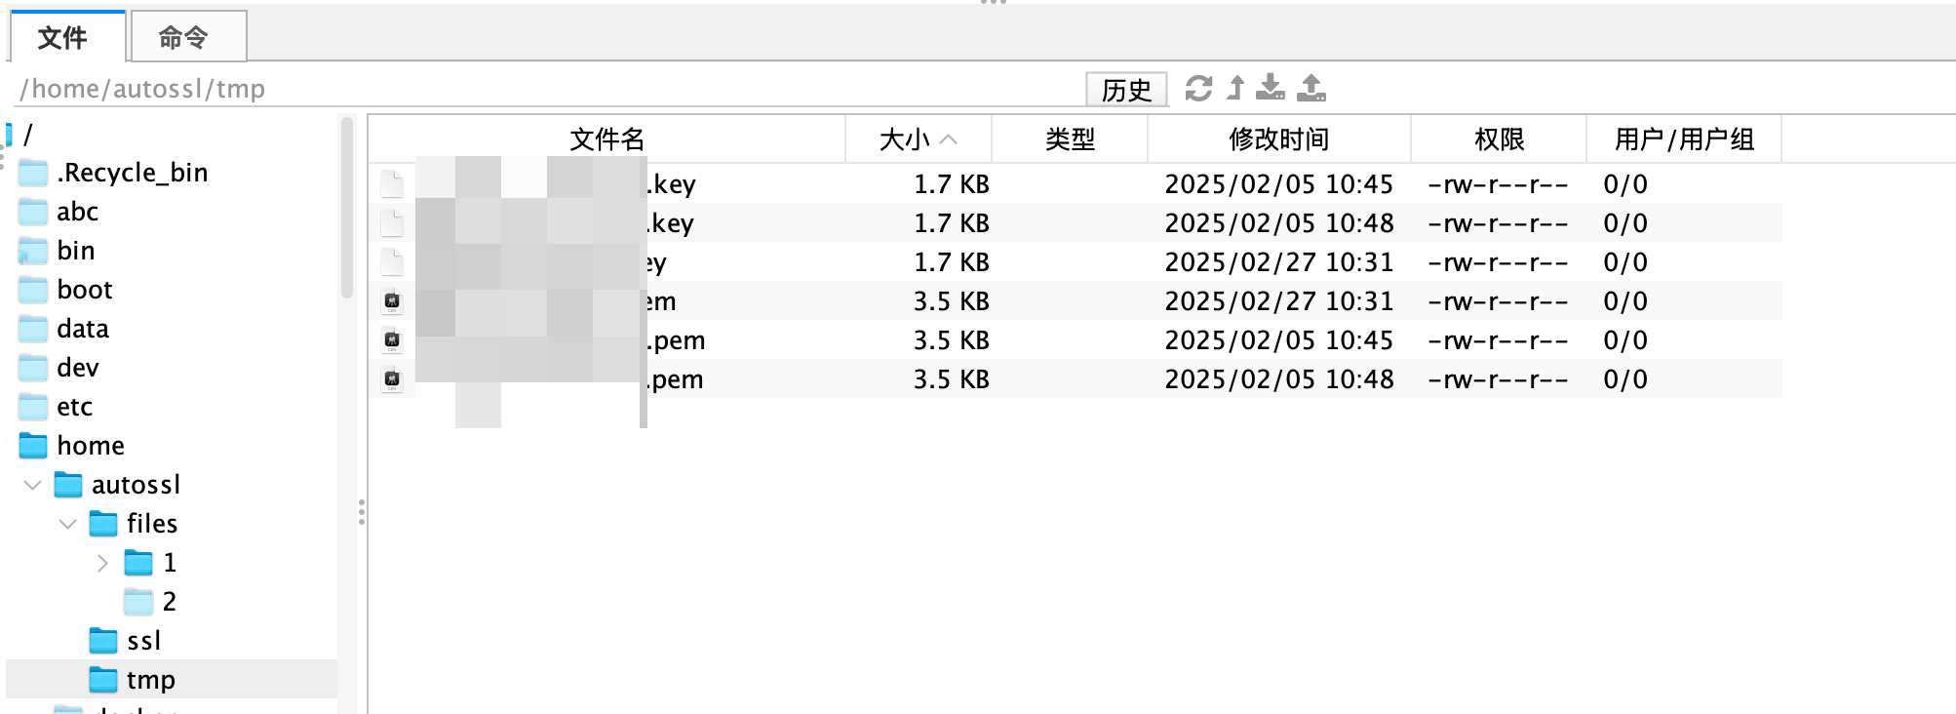Click the download file icon
The image size is (1956, 714).
[x=1270, y=89]
